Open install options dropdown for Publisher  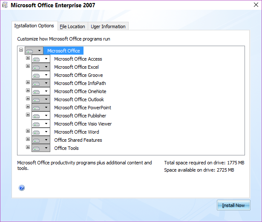(x=46, y=116)
